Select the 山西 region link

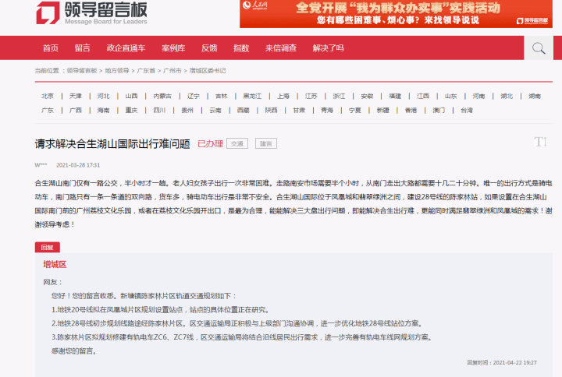[x=131, y=97]
